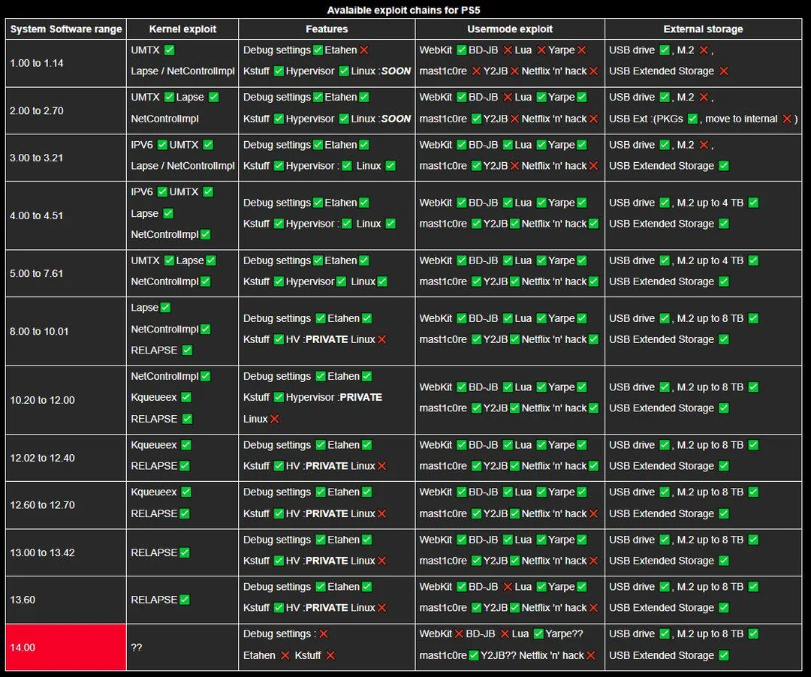Click the red highlighted '14.00' cell

[65, 648]
